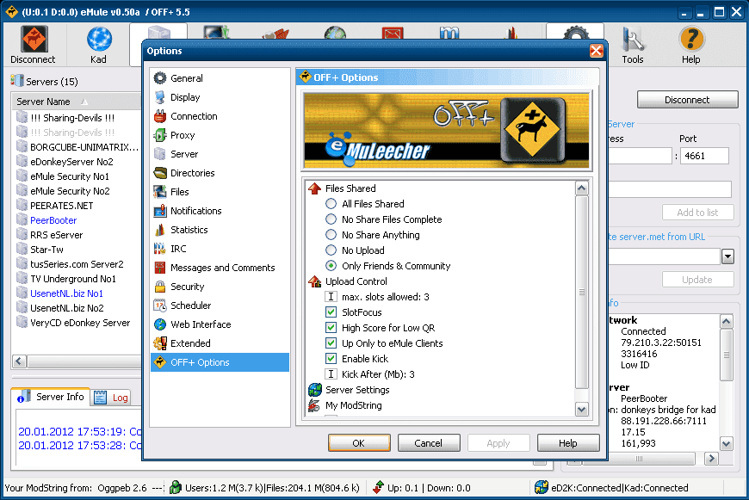Click OK in Options dialog
Screen dimensions: 749x500
pyautogui.click(x=359, y=443)
